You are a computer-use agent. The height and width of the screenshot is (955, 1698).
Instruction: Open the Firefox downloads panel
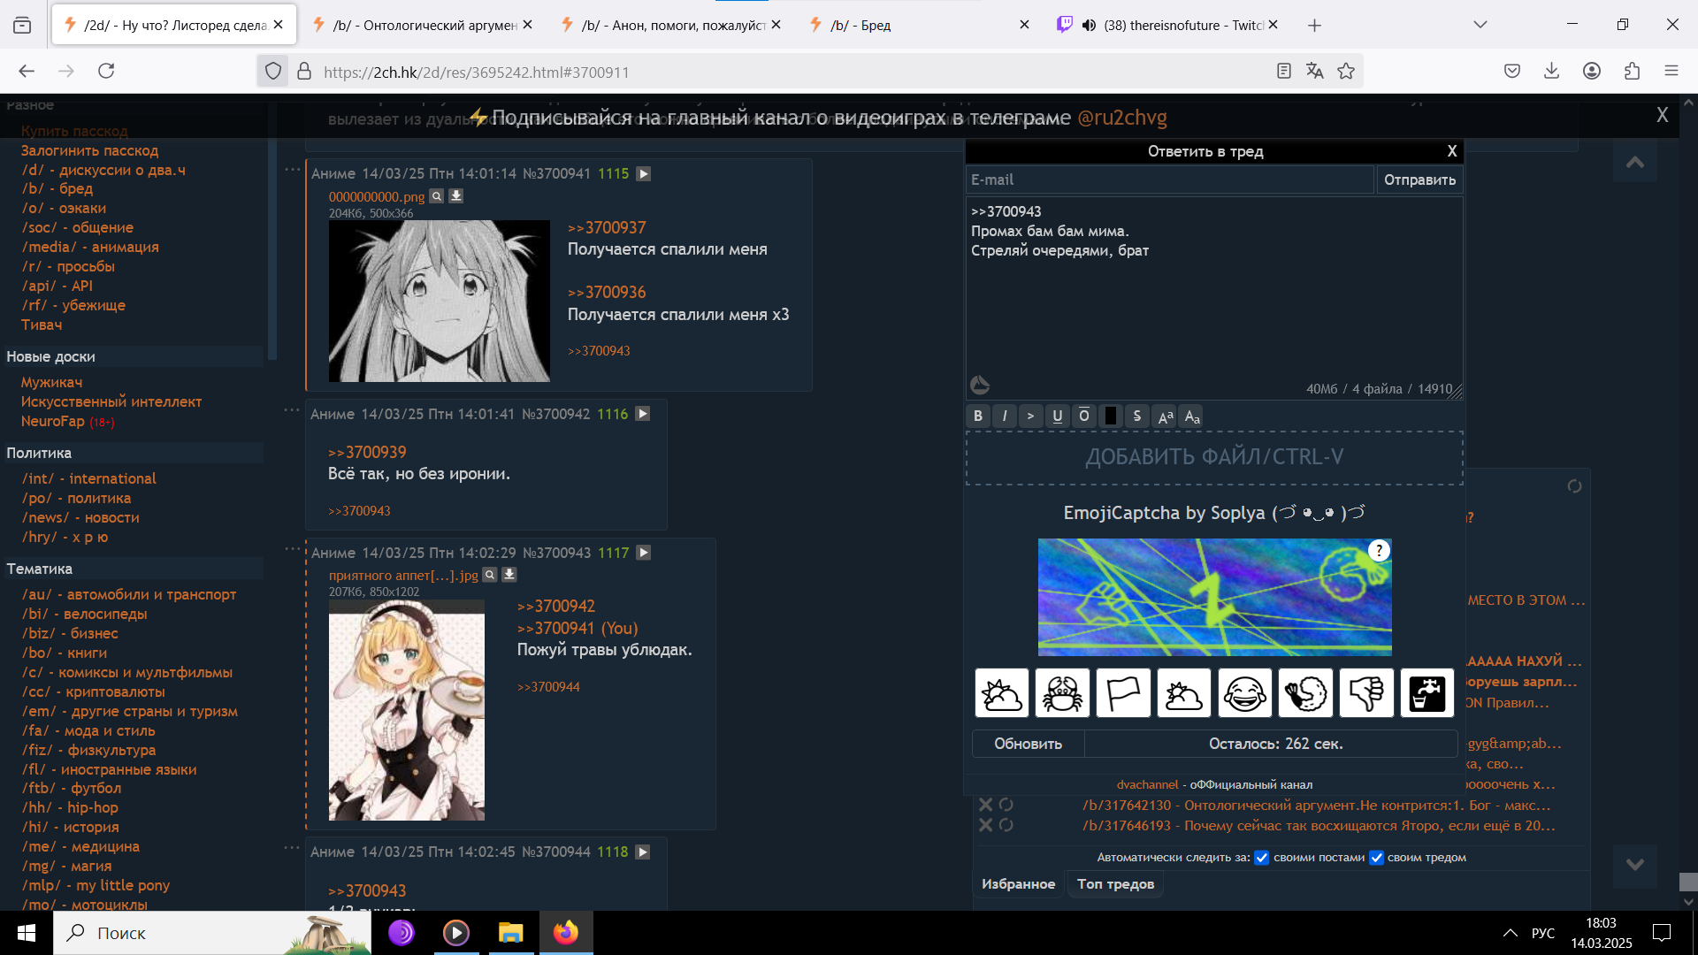pyautogui.click(x=1551, y=72)
